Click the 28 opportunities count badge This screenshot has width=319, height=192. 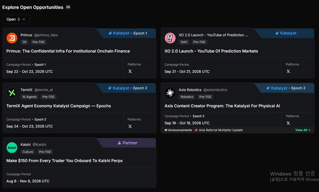pos(68,7)
